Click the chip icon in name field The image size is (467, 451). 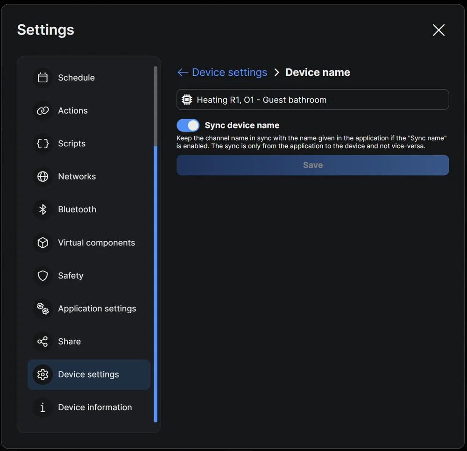tap(187, 100)
